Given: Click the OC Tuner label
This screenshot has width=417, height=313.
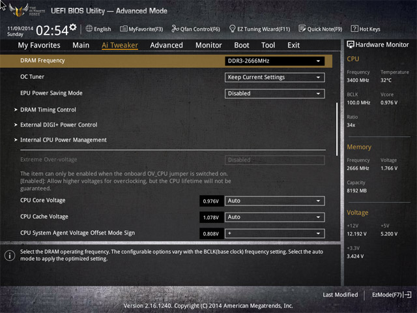Looking at the screenshot, I should click(32, 77).
